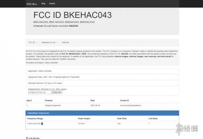The height and width of the screenshot is (139, 203).
Task: Click the Bluetooth icon beside frequency range
Action: pyautogui.click(x=42, y=124)
